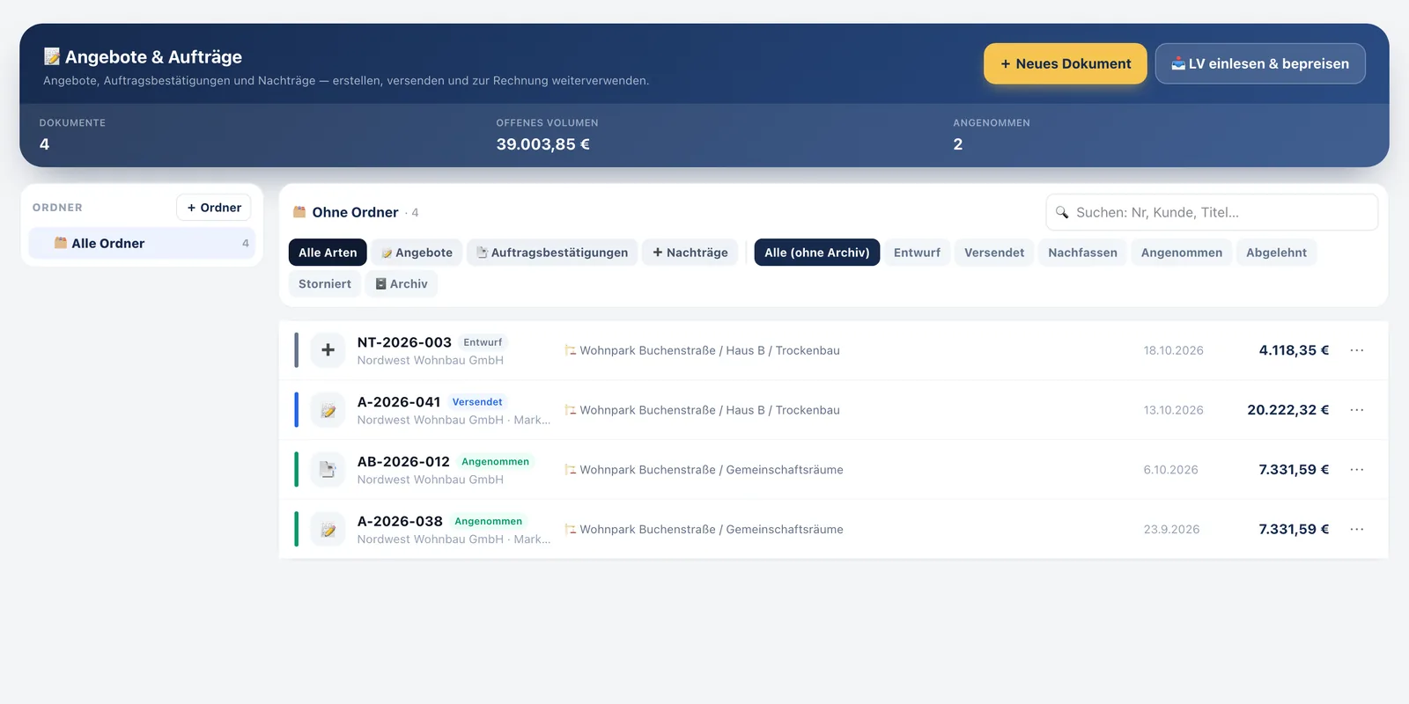1409x704 pixels.
Task: Open the three-dot menu for A-2026-041
Action: 1356,410
